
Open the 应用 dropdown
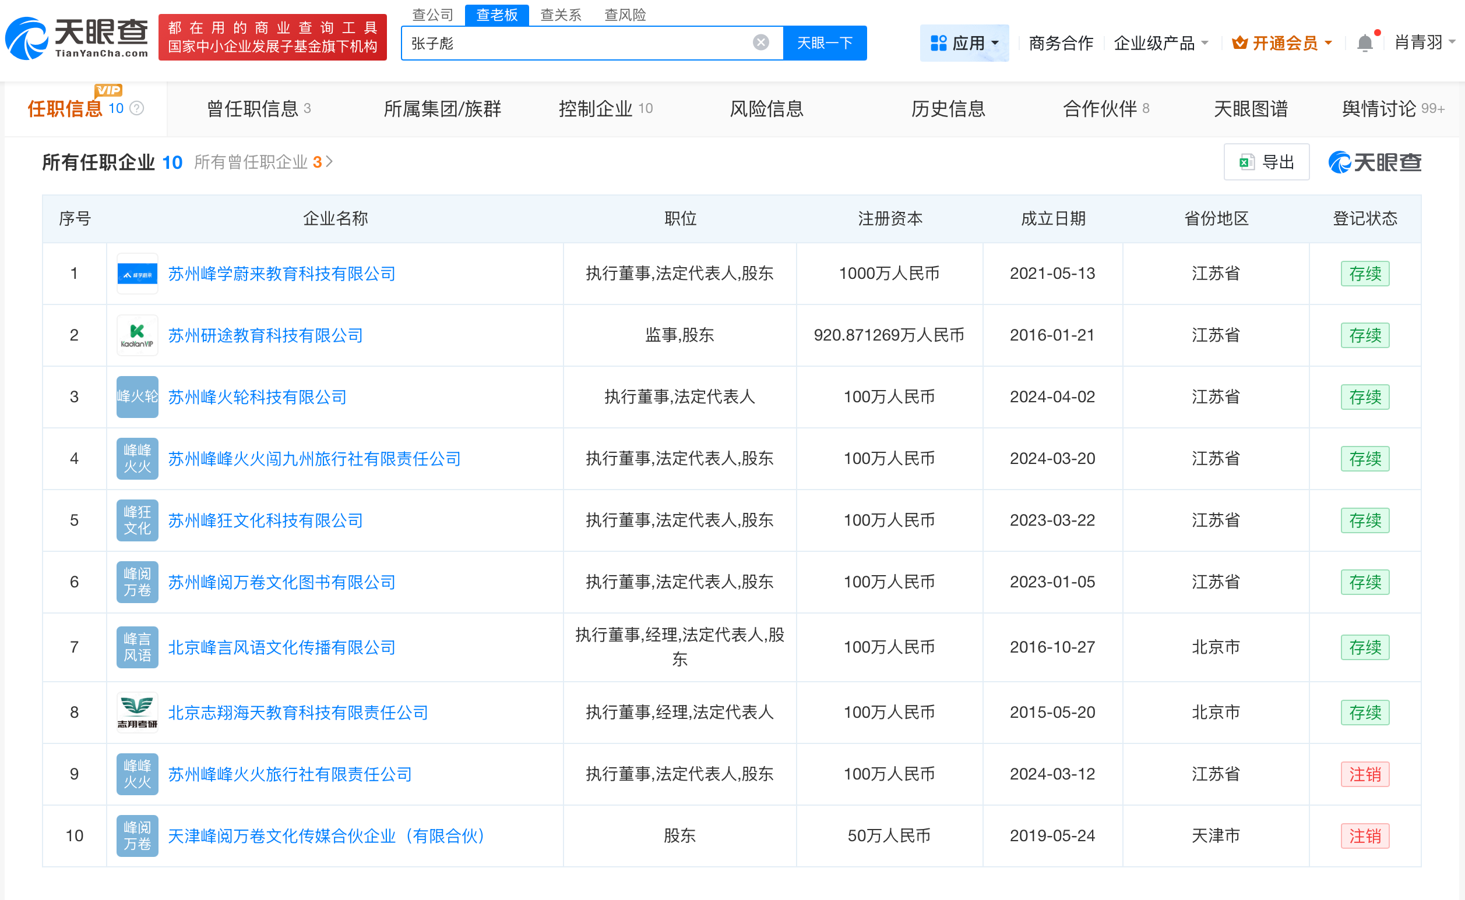coord(964,42)
